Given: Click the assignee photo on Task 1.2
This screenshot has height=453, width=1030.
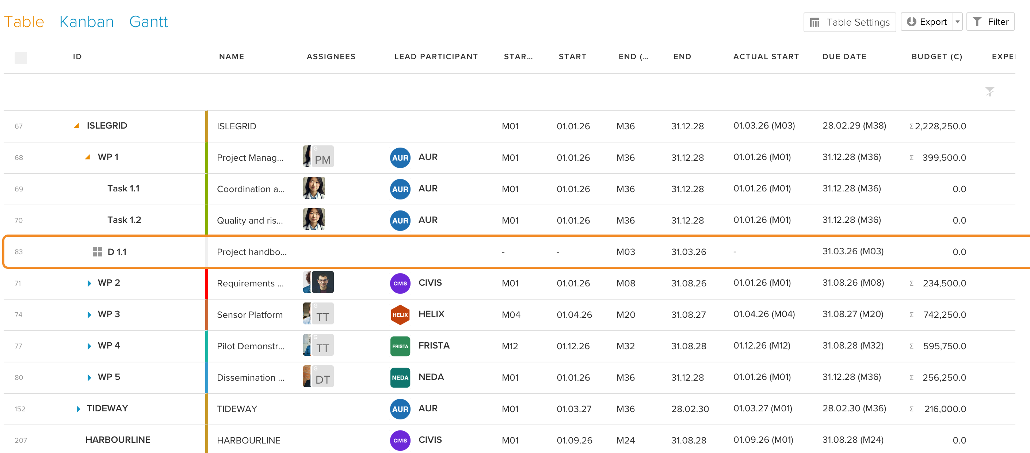Looking at the screenshot, I should [314, 220].
